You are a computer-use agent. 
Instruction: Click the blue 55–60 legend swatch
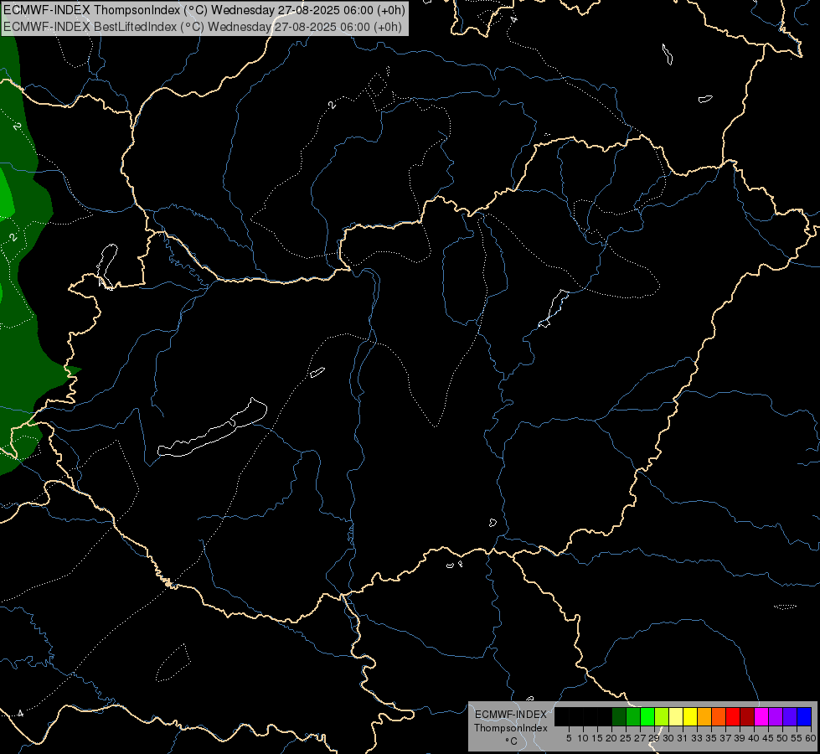coord(804,716)
